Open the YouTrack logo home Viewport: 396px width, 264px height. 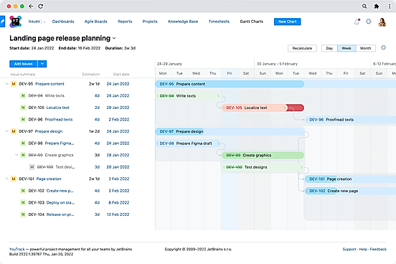pos(15,22)
